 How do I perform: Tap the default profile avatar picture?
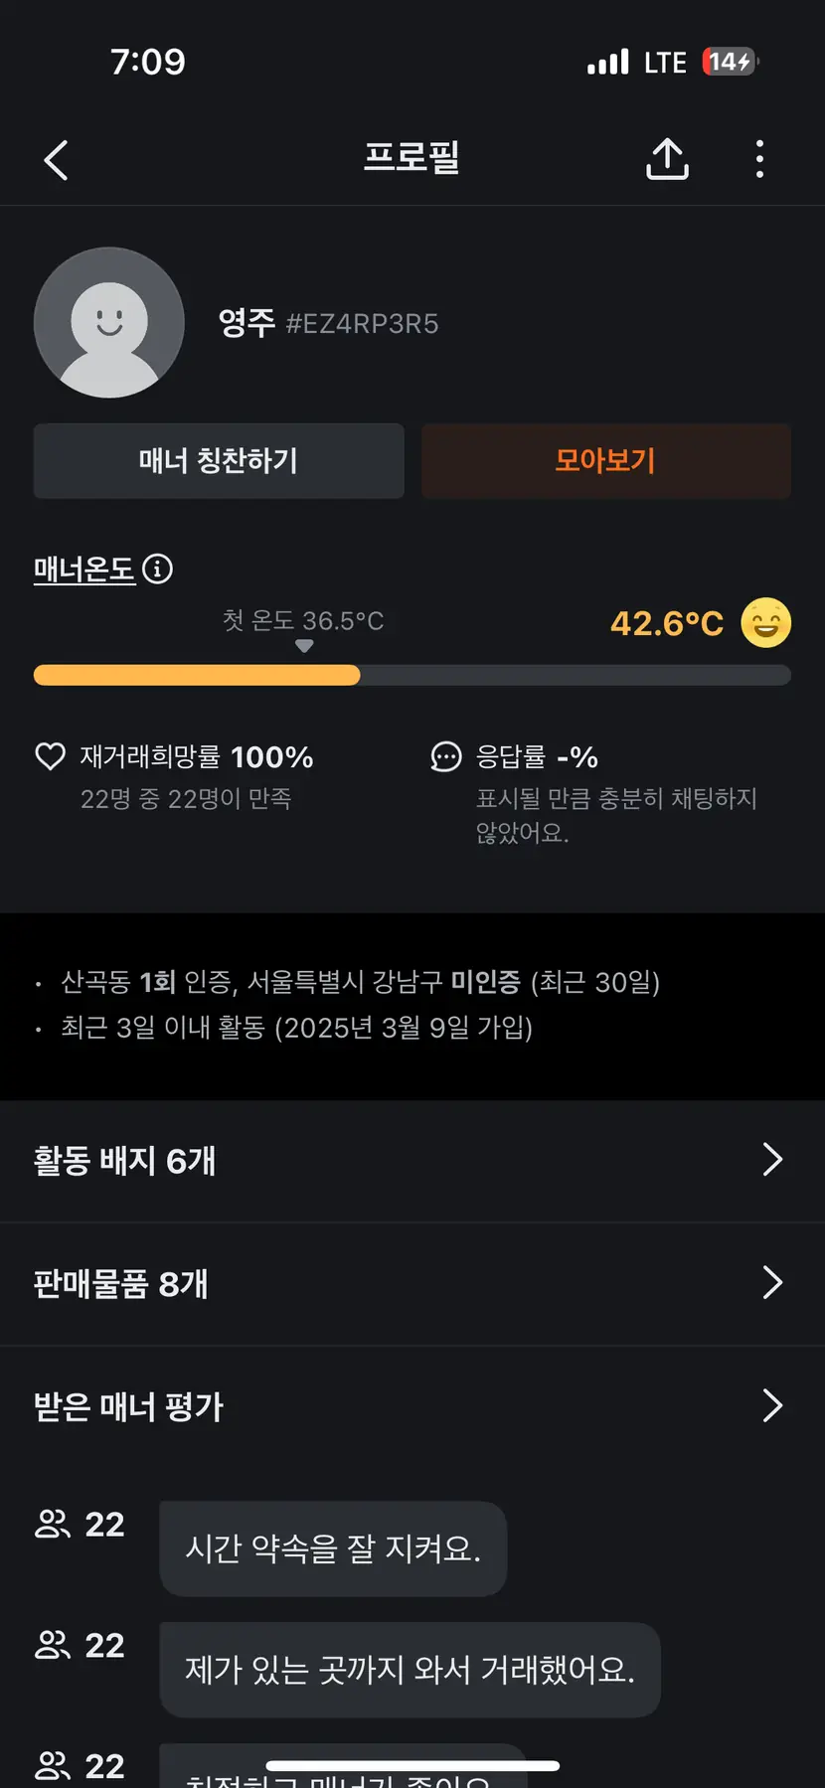tap(109, 323)
